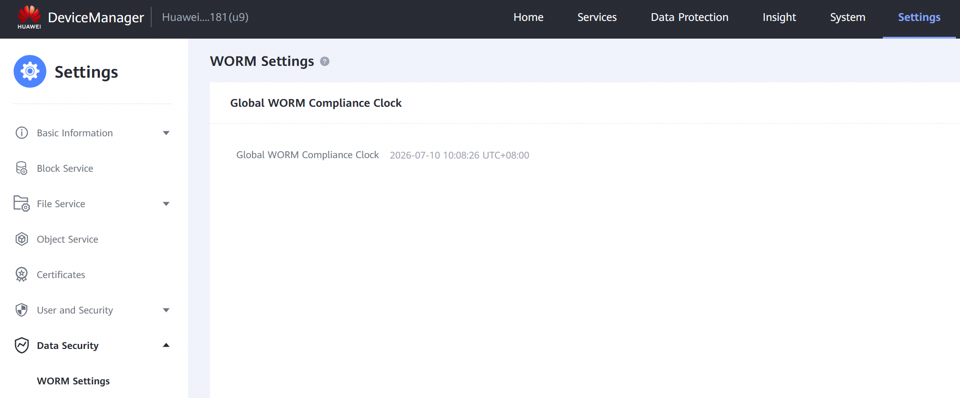The width and height of the screenshot is (960, 398).
Task: Select Data Security in the sidebar
Action: (68, 346)
